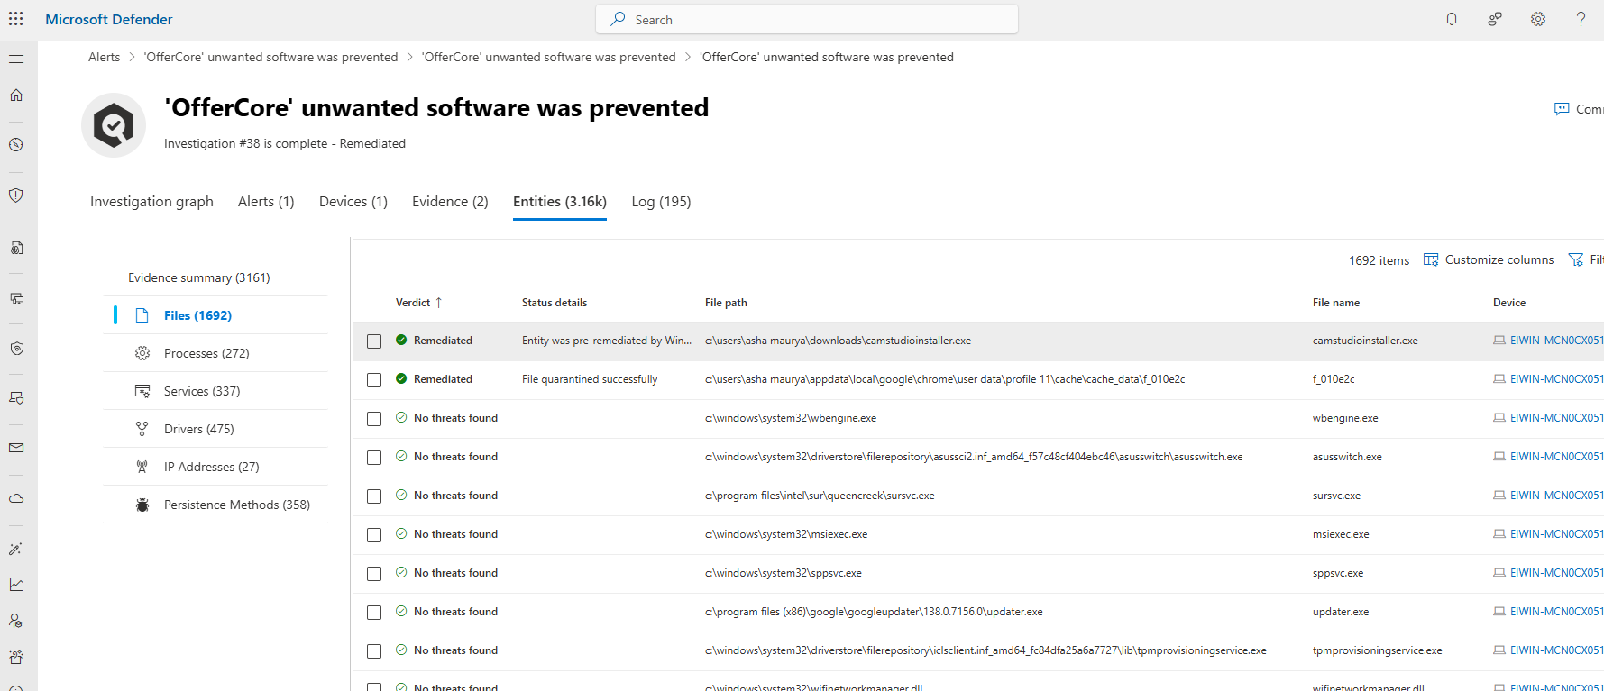
Task: Click the device laptop icon in camstudioinstaller row
Action: click(x=1499, y=341)
